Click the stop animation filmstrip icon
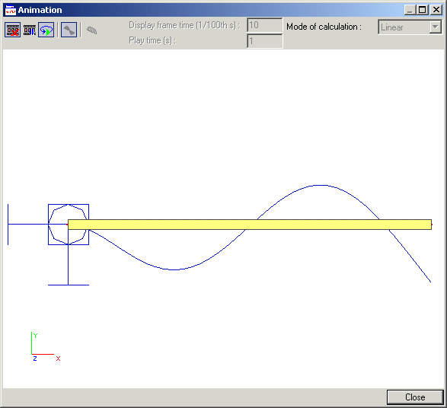This screenshot has width=447, height=408. pos(12,30)
